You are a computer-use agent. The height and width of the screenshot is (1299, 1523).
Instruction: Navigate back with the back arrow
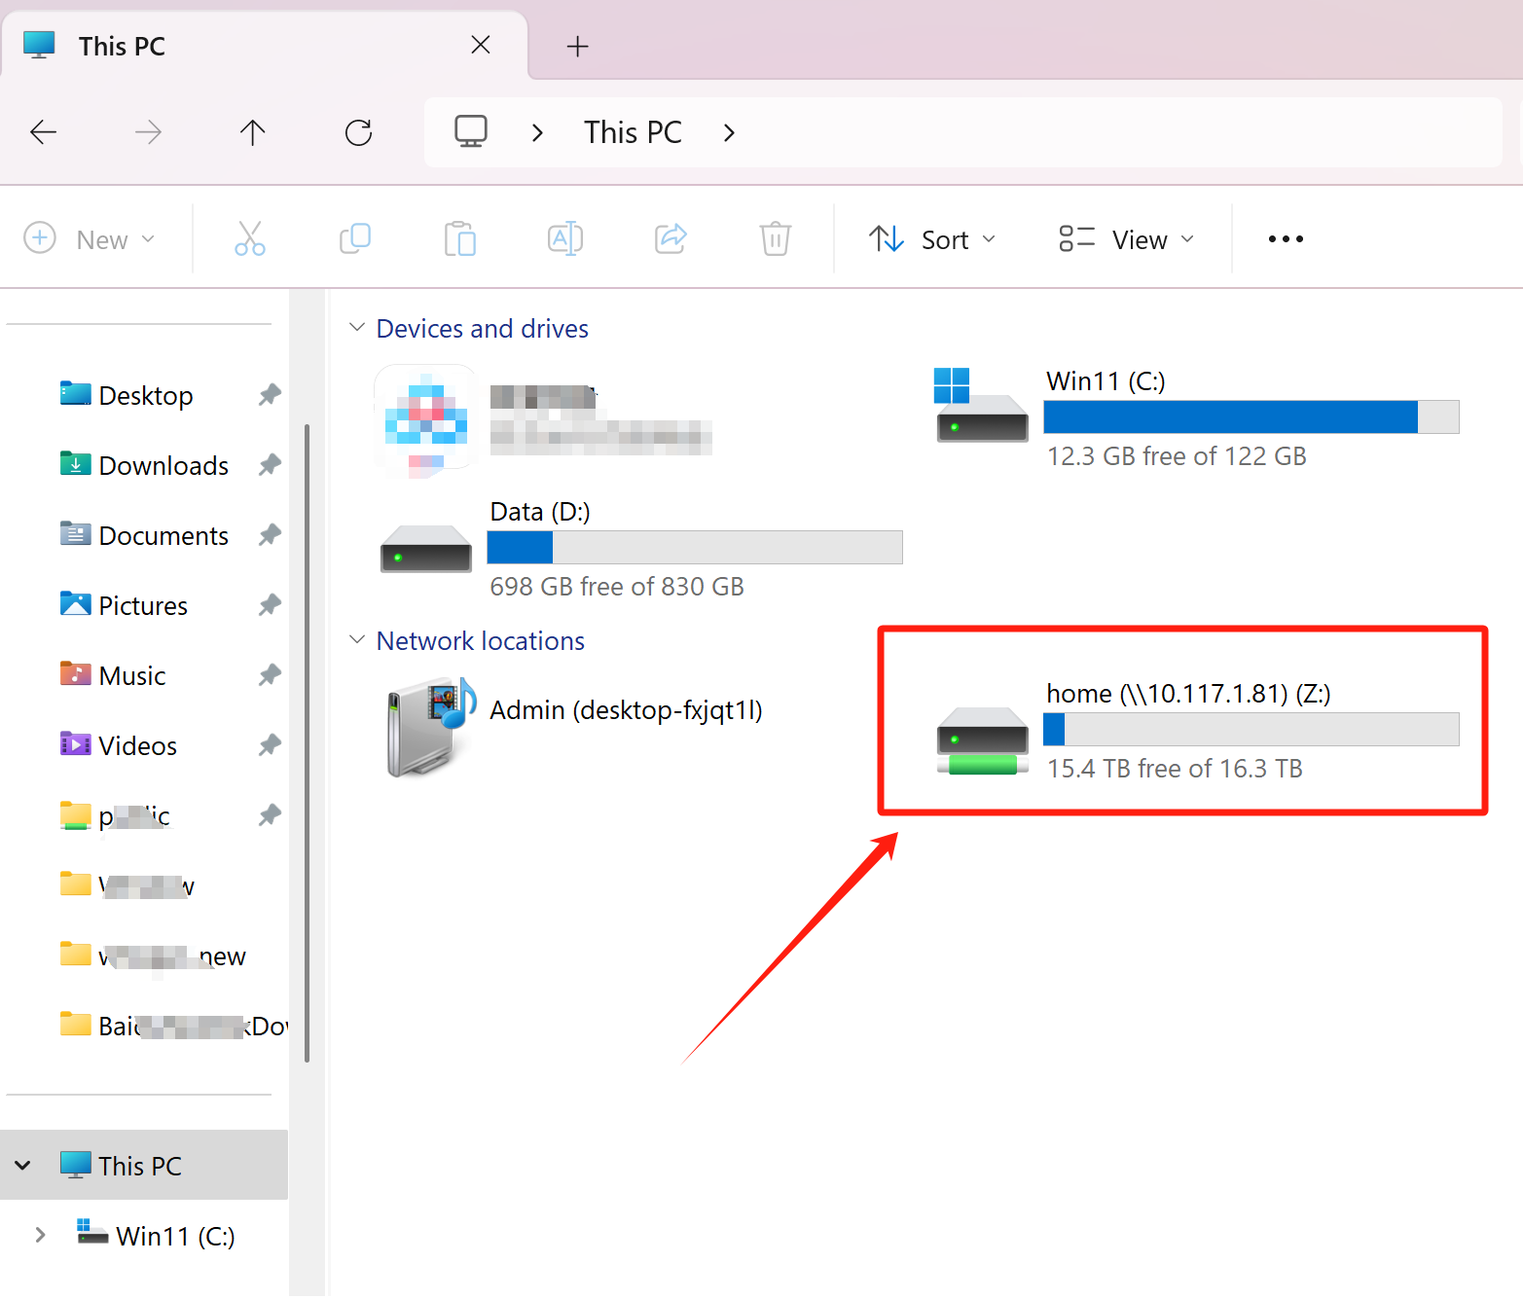point(44,132)
